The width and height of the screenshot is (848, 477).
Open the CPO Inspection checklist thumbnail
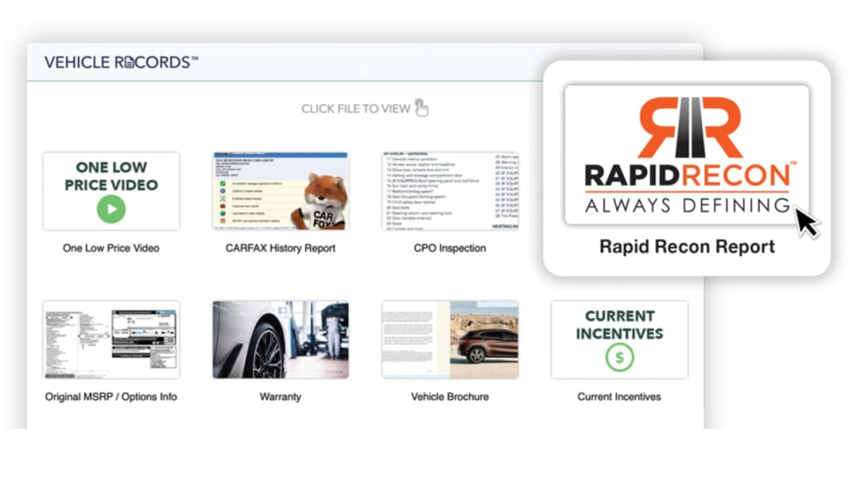[450, 192]
